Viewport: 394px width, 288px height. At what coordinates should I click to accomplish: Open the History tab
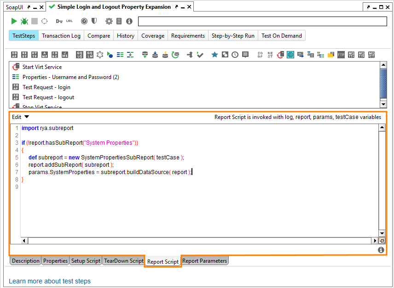tap(125, 35)
